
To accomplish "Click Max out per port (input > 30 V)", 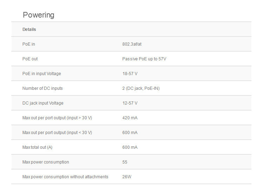I will point(57,118).
